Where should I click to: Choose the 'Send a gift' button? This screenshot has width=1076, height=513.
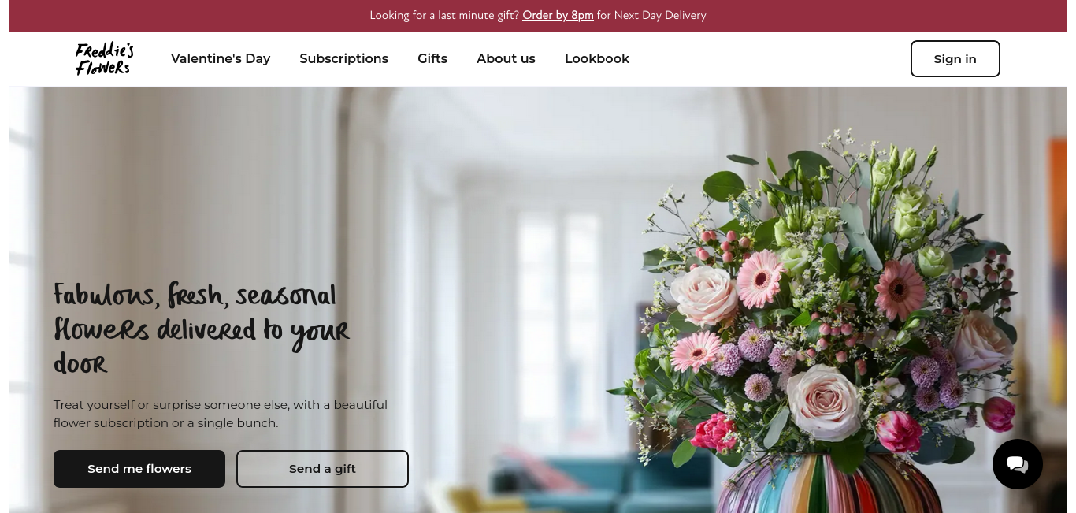tap(322, 469)
